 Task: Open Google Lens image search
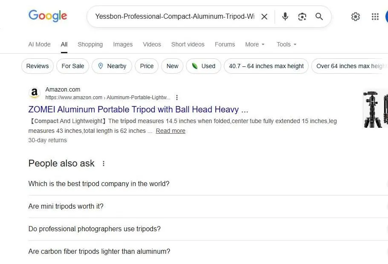[302, 17]
